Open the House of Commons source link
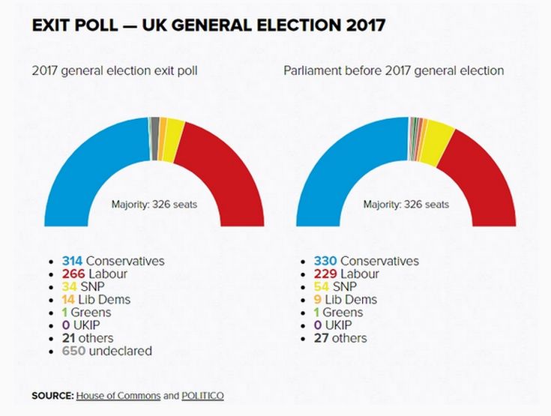Image resolution: width=551 pixels, height=416 pixels. (118, 395)
